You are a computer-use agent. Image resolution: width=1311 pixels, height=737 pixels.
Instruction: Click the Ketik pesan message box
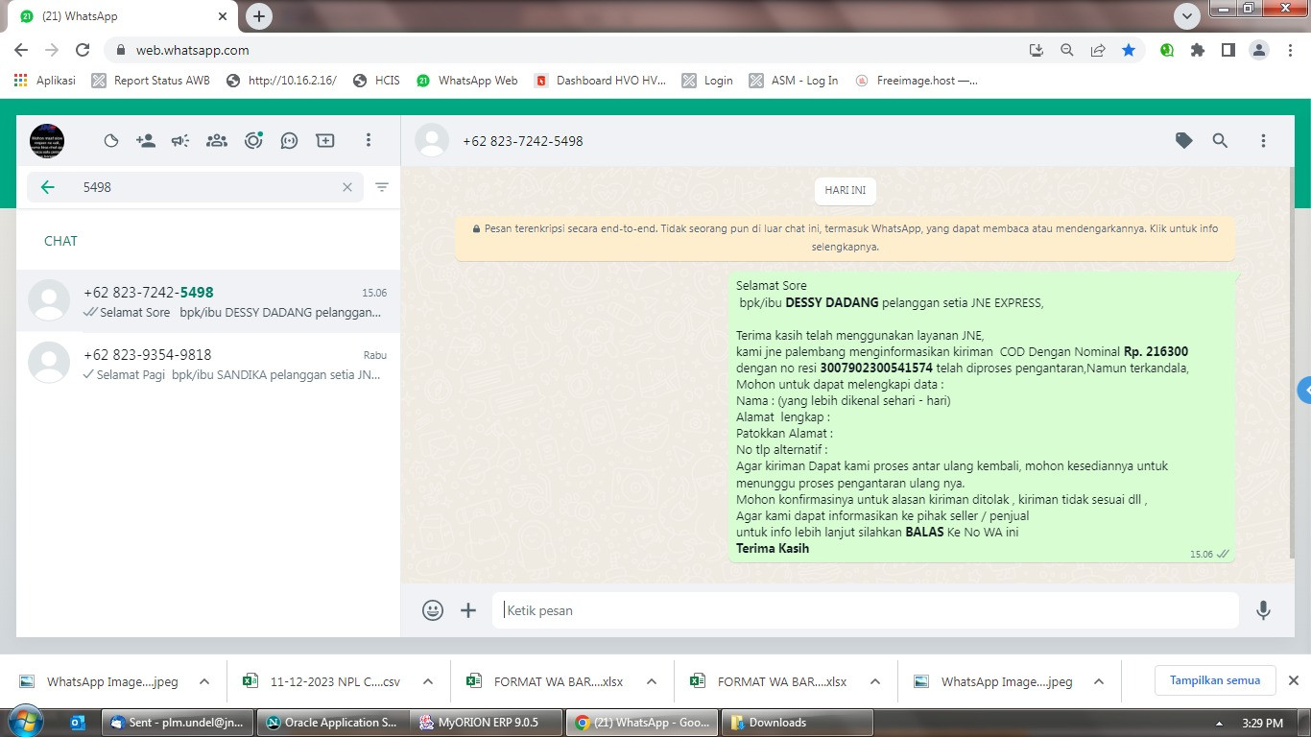point(866,610)
